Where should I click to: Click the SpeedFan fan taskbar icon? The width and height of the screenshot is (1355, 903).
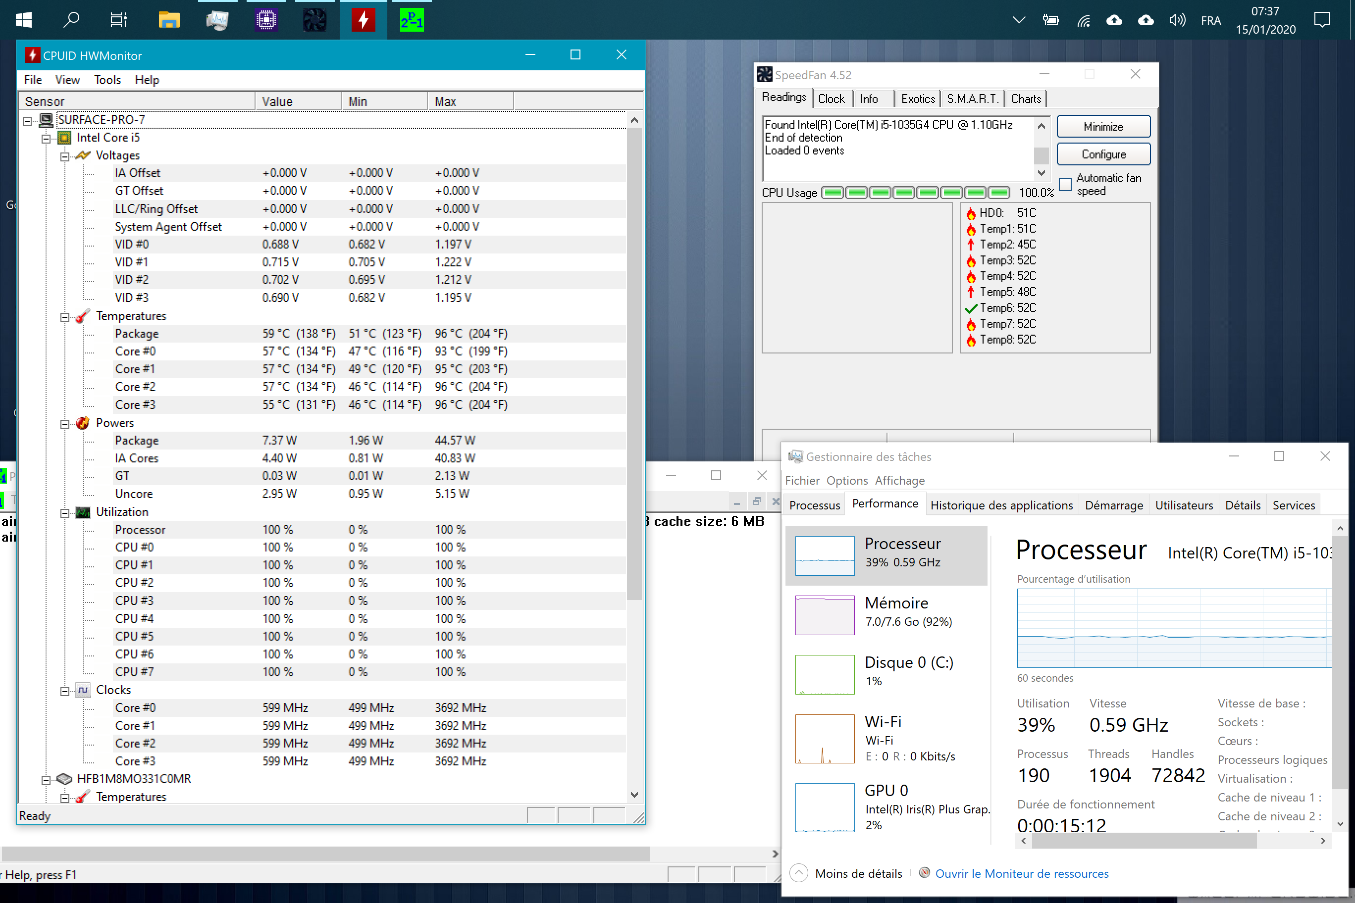(x=314, y=20)
